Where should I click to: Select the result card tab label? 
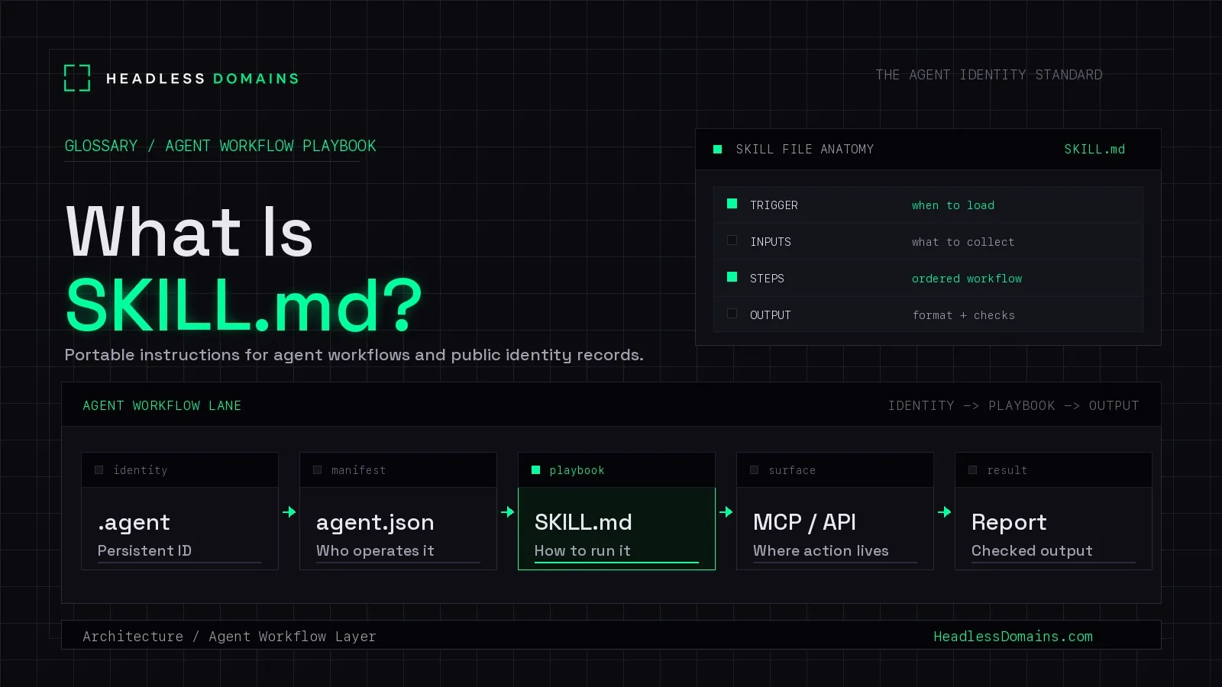[x=1007, y=471]
